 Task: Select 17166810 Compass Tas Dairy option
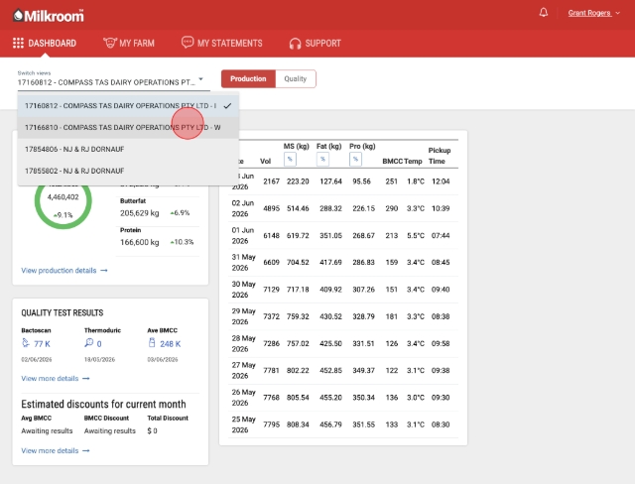click(128, 128)
